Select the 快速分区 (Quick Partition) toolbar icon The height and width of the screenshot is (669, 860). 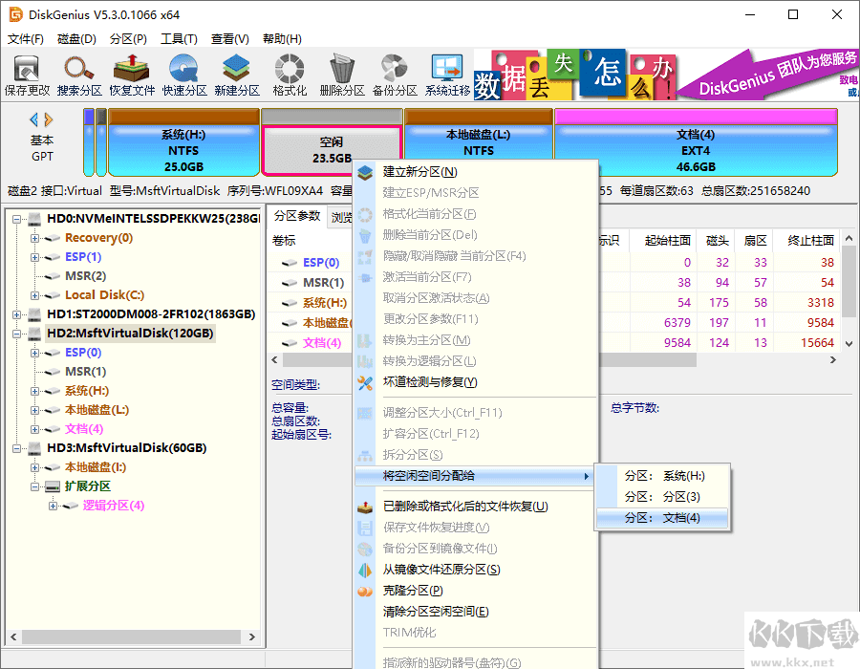[184, 75]
